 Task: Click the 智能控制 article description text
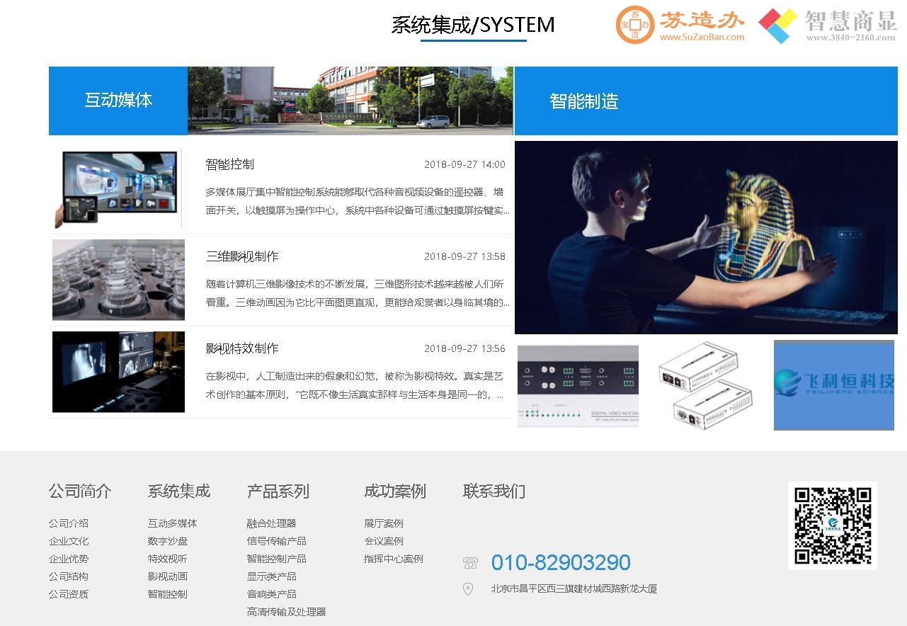pyautogui.click(x=358, y=201)
